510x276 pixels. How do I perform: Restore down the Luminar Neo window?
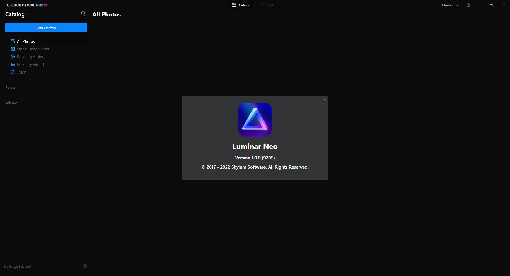click(x=491, y=5)
